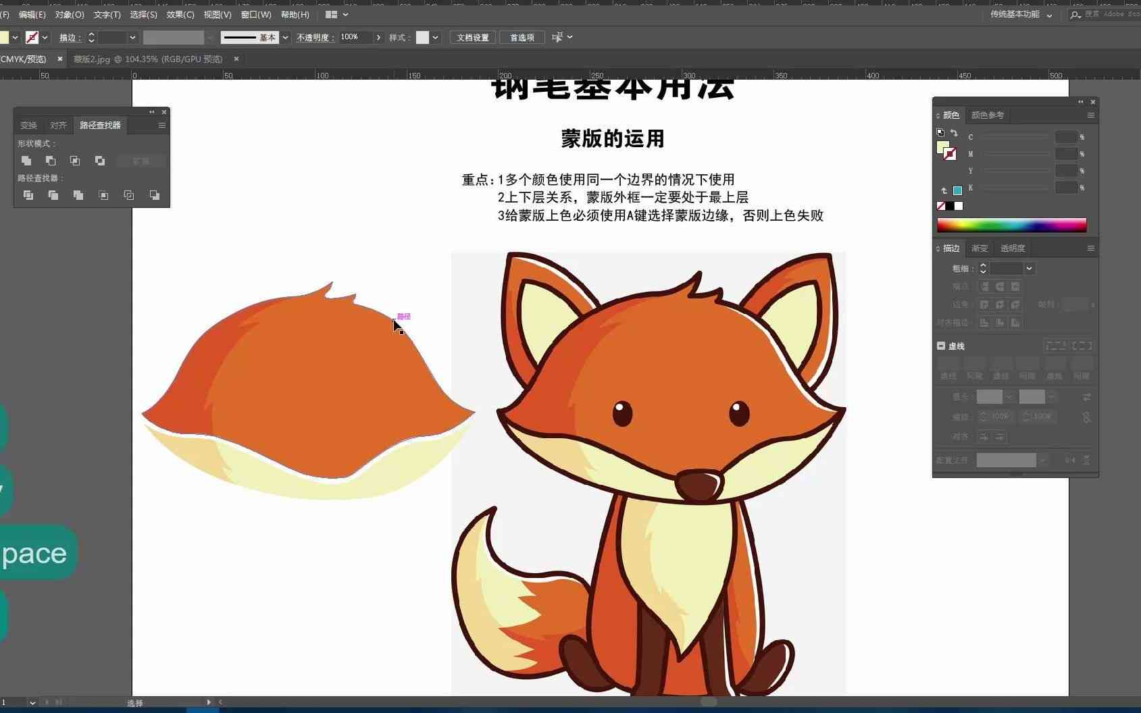Click the stroke box in Color panel
Viewport: 1141px width, 713px height.
click(950, 154)
